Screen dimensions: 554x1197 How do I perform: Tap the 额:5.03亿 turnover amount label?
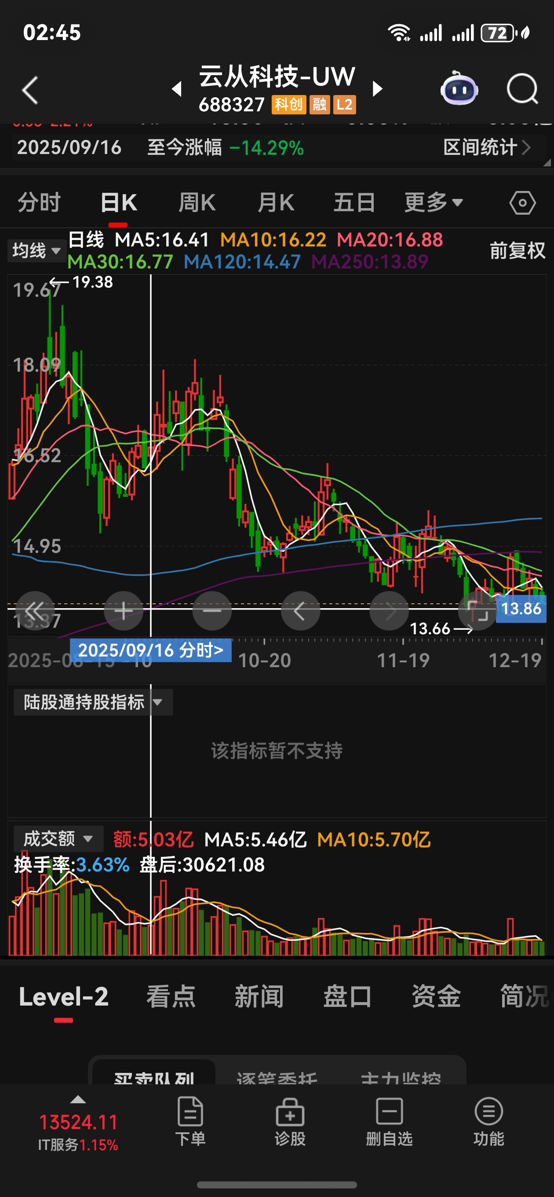[x=153, y=840]
